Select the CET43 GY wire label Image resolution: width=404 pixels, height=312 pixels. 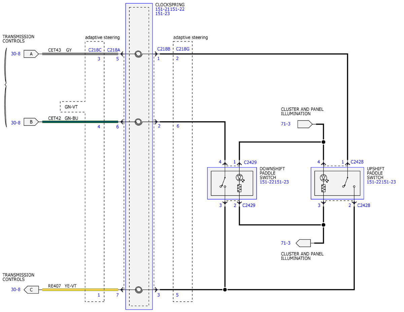pyautogui.click(x=60, y=50)
